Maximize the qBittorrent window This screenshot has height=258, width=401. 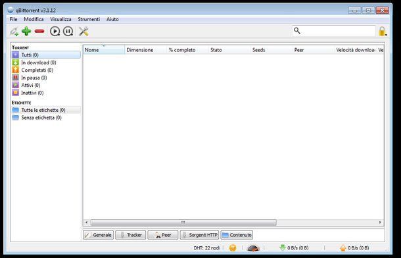[x=368, y=11]
